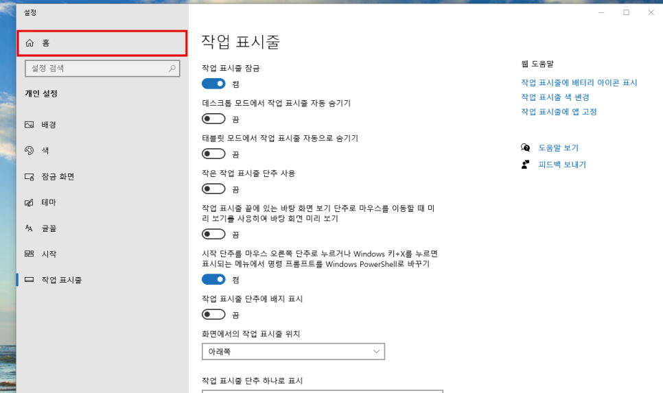Click the 시작 tiles icon in sidebar

click(30, 254)
